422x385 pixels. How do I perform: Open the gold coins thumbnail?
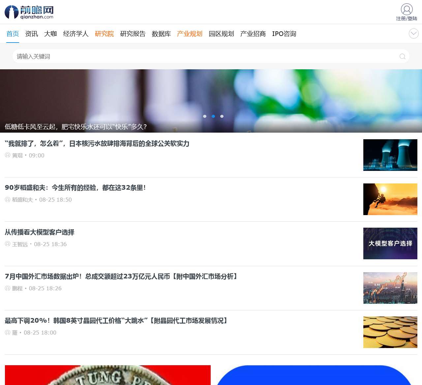point(390,332)
